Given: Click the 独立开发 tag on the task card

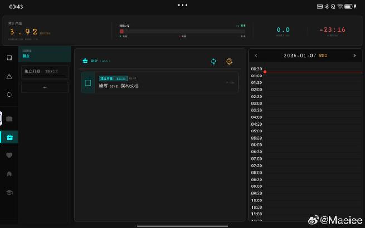Looking at the screenshot, I should click(x=113, y=78).
